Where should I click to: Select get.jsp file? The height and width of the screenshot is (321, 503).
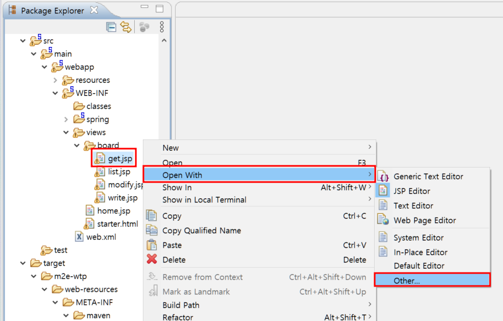click(x=120, y=158)
